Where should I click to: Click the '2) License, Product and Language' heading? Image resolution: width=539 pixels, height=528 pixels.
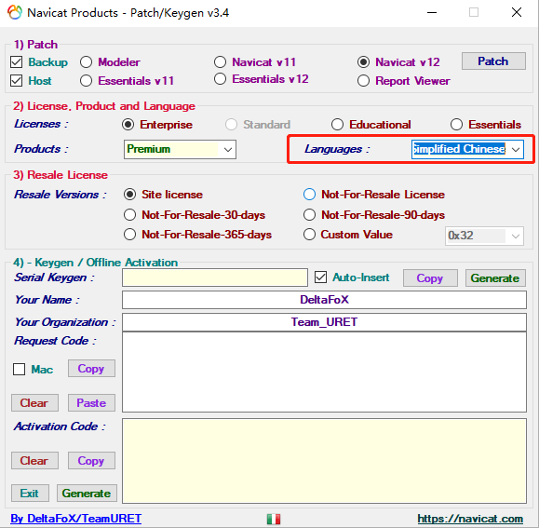(104, 106)
